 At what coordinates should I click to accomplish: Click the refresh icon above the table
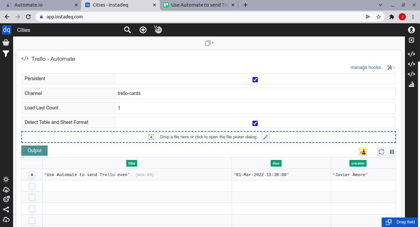click(x=381, y=151)
